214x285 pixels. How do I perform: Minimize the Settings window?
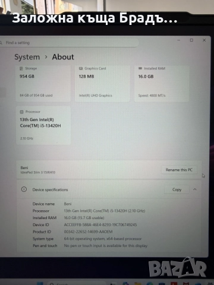179,40
